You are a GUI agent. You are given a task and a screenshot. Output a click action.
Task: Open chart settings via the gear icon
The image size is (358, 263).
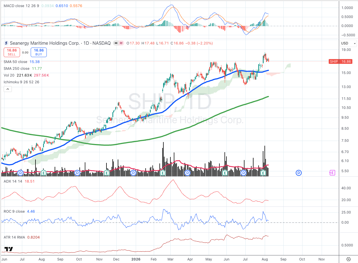click(348, 259)
